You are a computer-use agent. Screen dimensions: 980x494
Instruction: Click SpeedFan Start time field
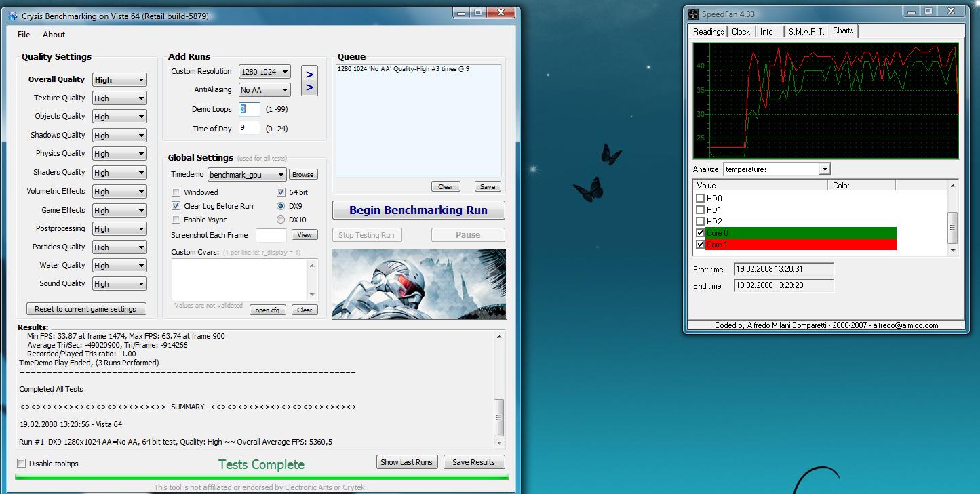point(784,269)
